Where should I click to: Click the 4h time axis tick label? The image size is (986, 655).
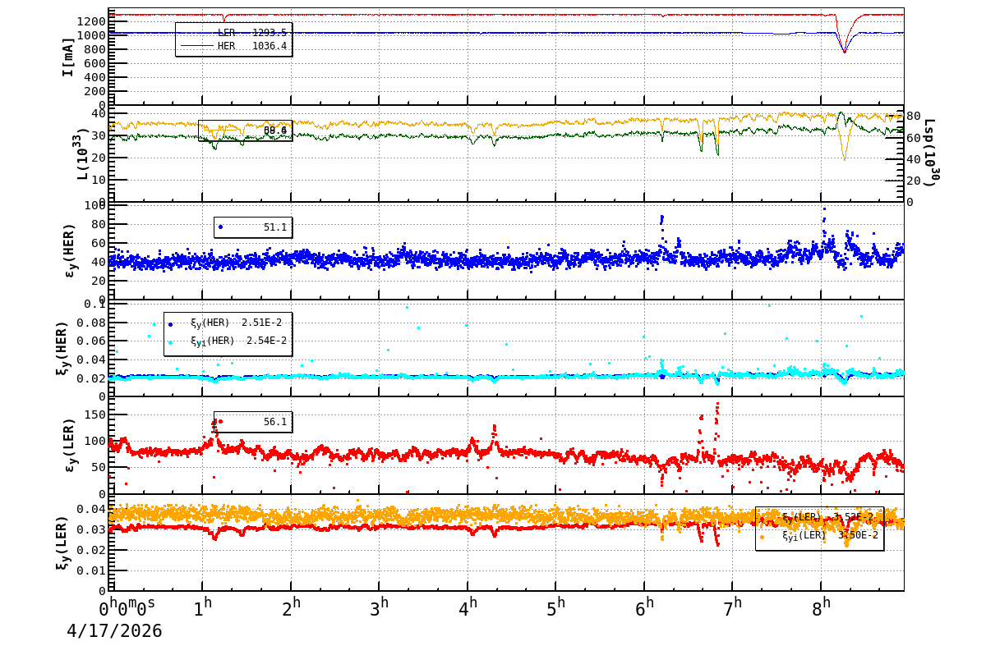click(x=468, y=608)
